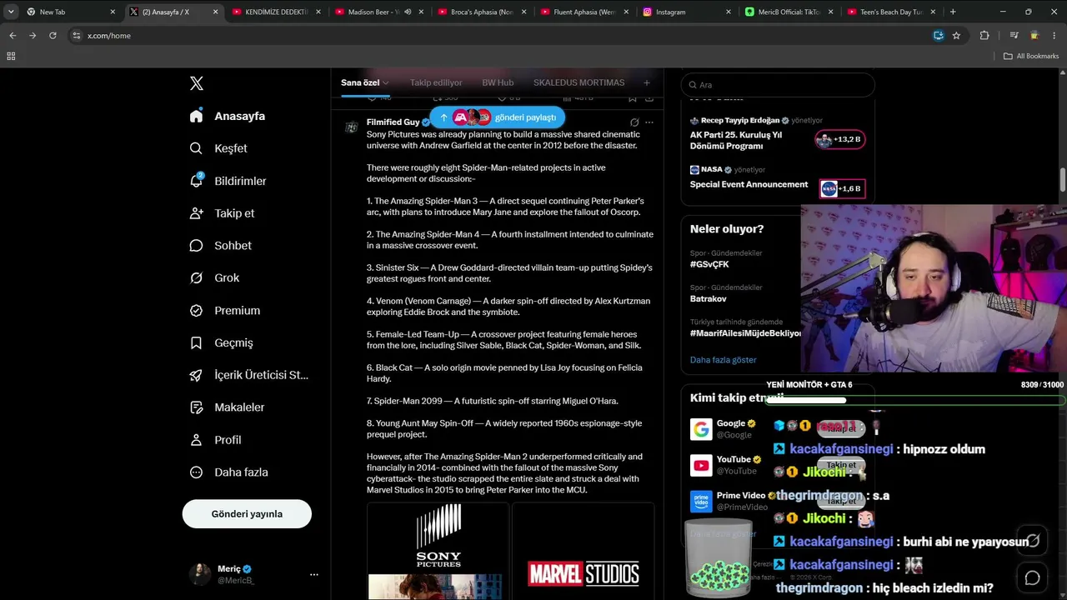Open the #GSvÇFK trending topic
Viewport: 1067px width, 600px height.
coord(709,264)
